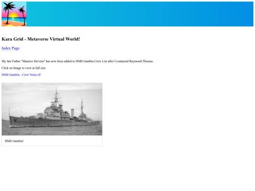The width and height of the screenshot is (255, 191).
Task: Click the ship's white funnel
Action: tap(73, 113)
